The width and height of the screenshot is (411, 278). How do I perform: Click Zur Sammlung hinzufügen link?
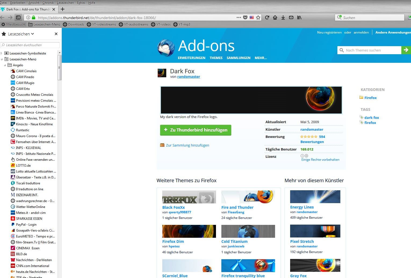(188, 145)
